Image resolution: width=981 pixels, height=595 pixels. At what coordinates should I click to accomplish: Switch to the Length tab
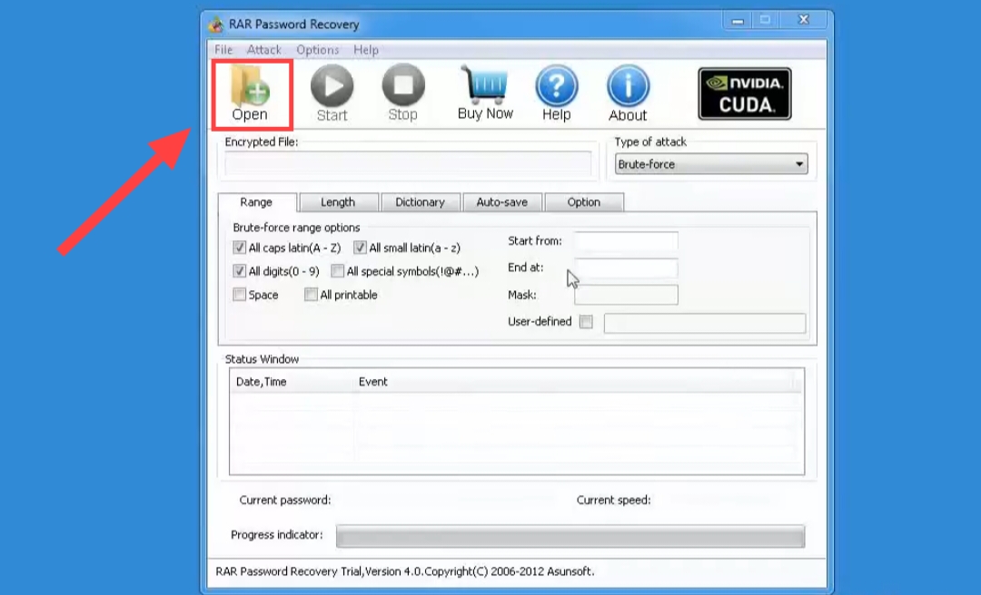coord(339,202)
